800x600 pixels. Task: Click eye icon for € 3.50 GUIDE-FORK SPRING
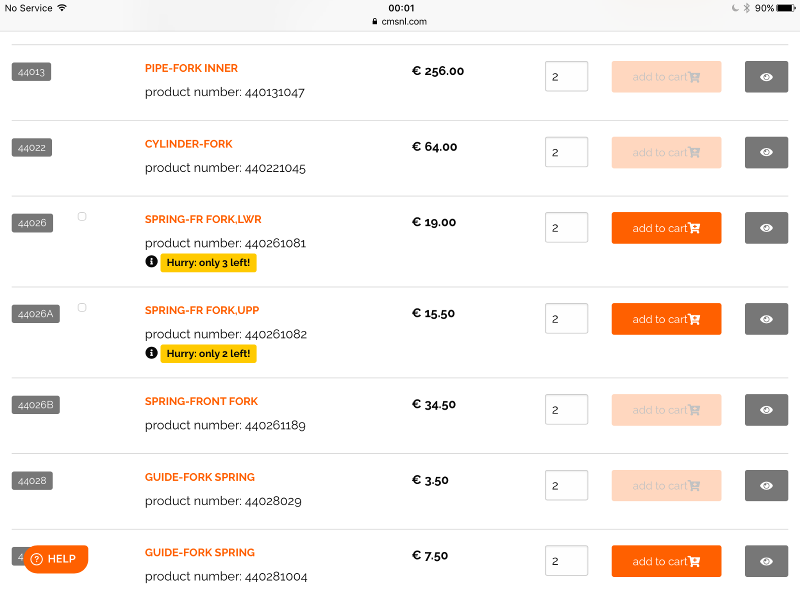point(766,485)
